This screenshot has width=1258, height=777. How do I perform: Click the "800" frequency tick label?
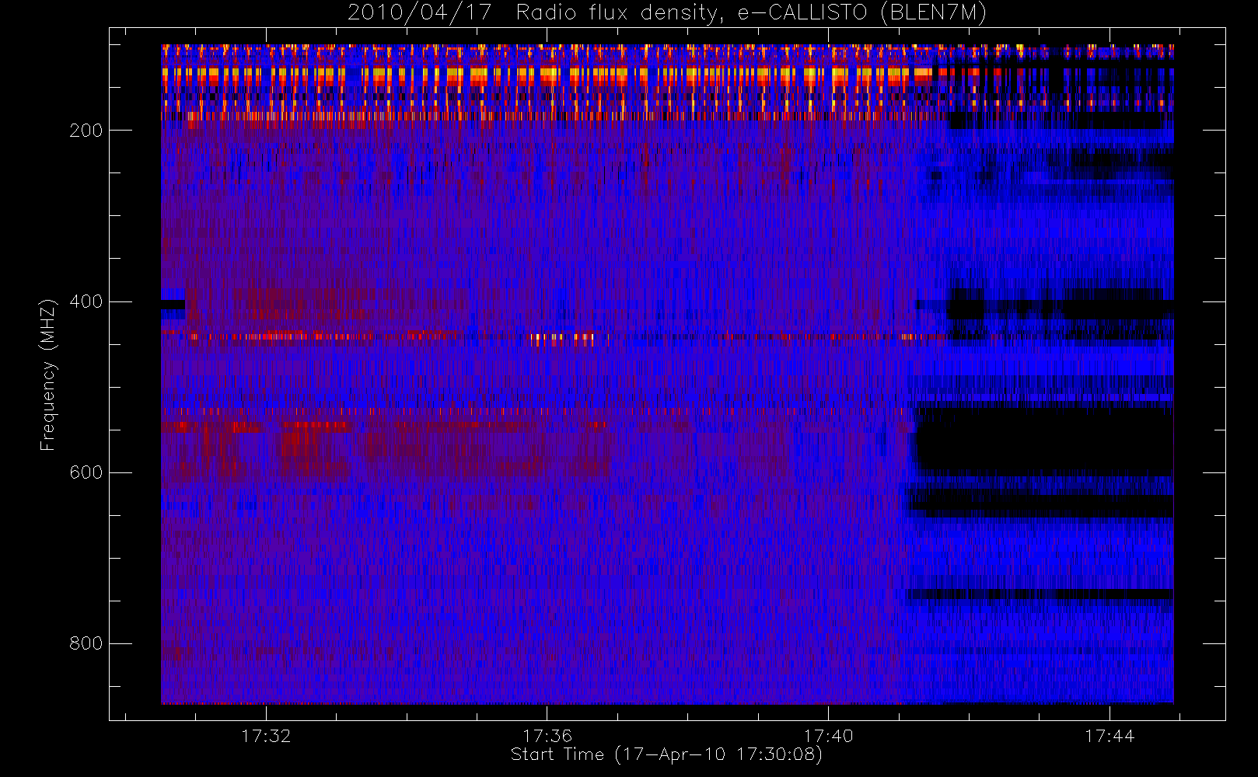(x=86, y=643)
